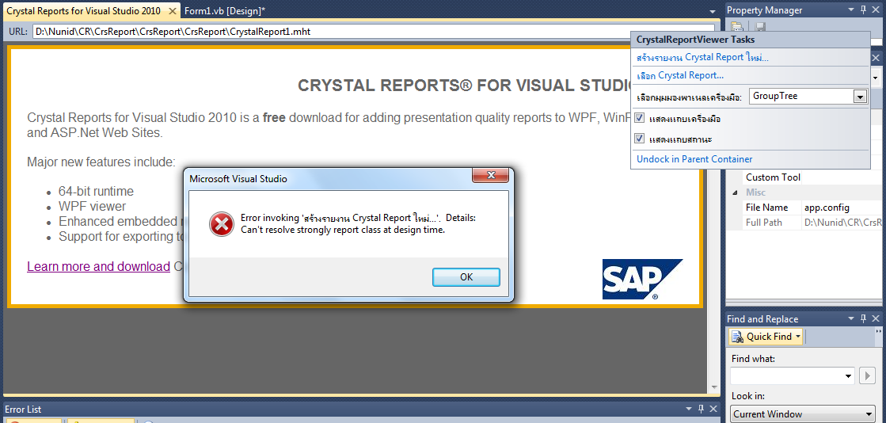The image size is (886, 423).
Task: Open the Find what history dropdown
Action: (849, 375)
